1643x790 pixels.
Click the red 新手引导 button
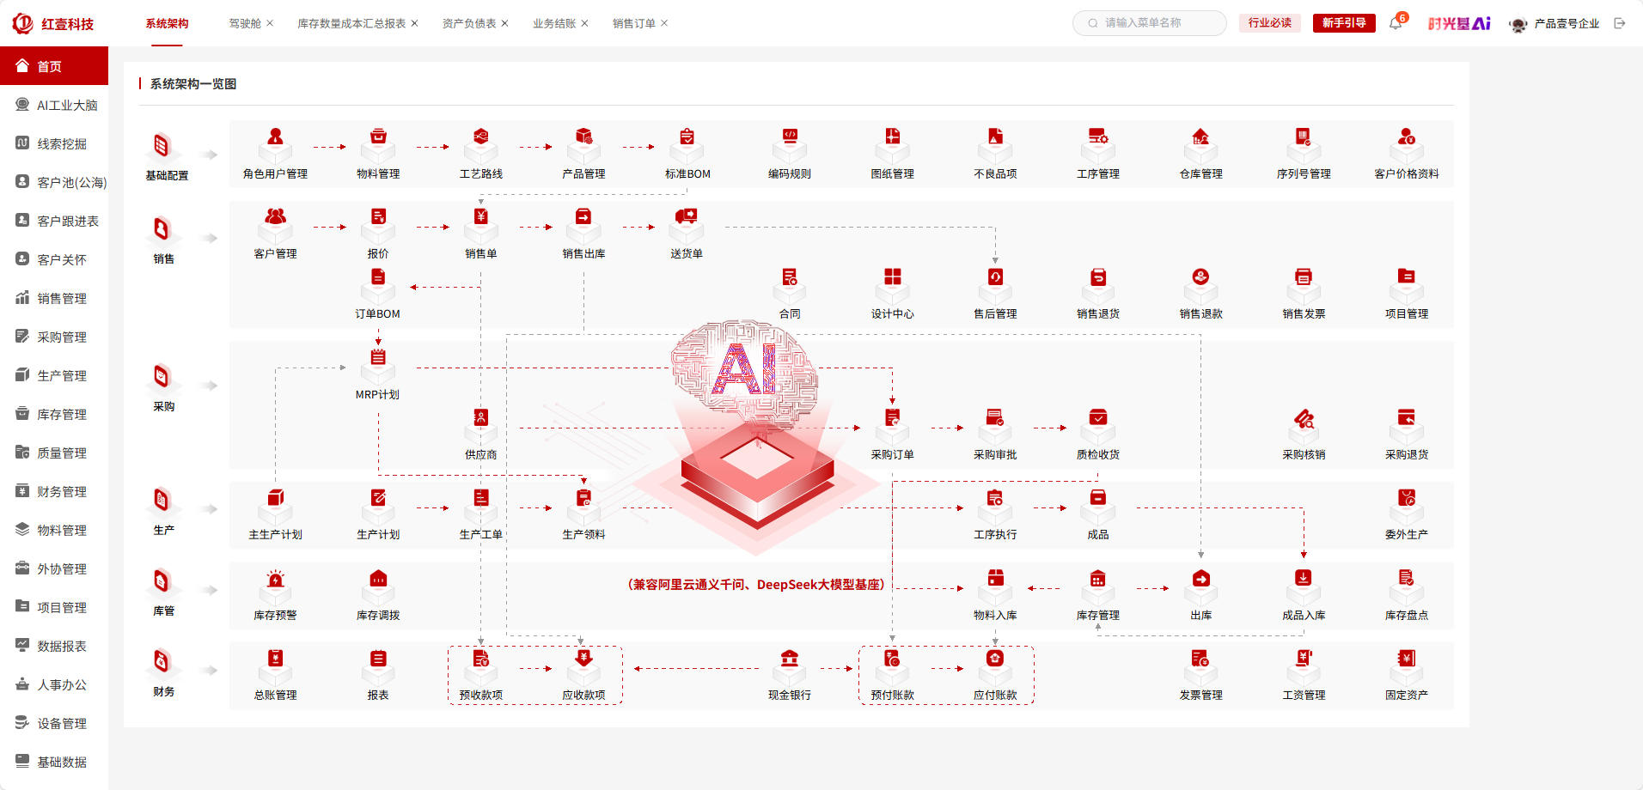click(1343, 23)
